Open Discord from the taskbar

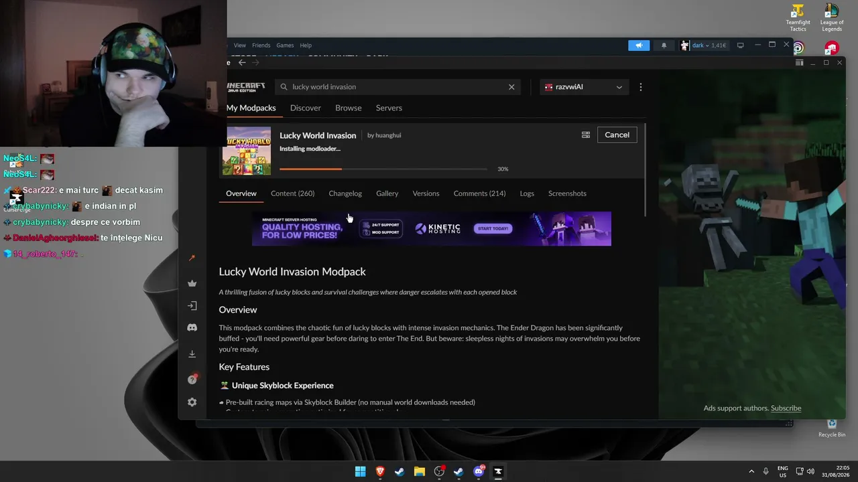coord(479,471)
